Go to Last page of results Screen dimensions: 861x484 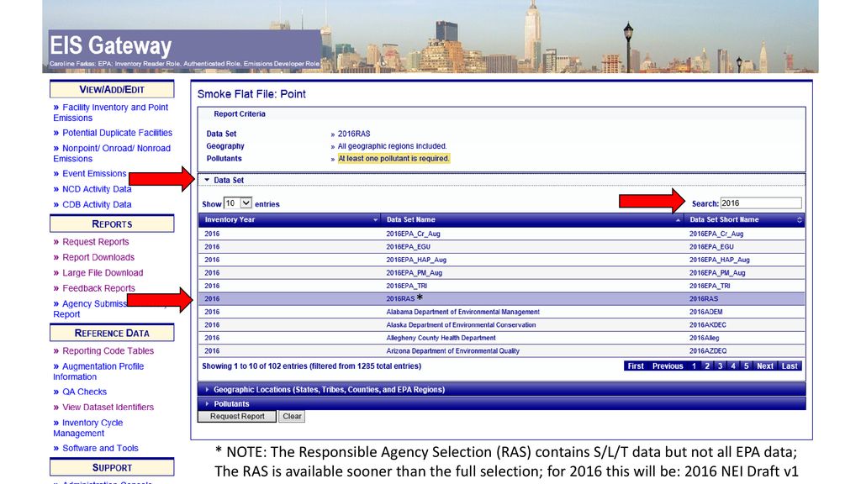[x=790, y=366]
